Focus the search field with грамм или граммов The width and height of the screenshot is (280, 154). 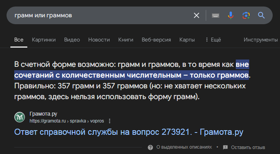tap(100, 15)
